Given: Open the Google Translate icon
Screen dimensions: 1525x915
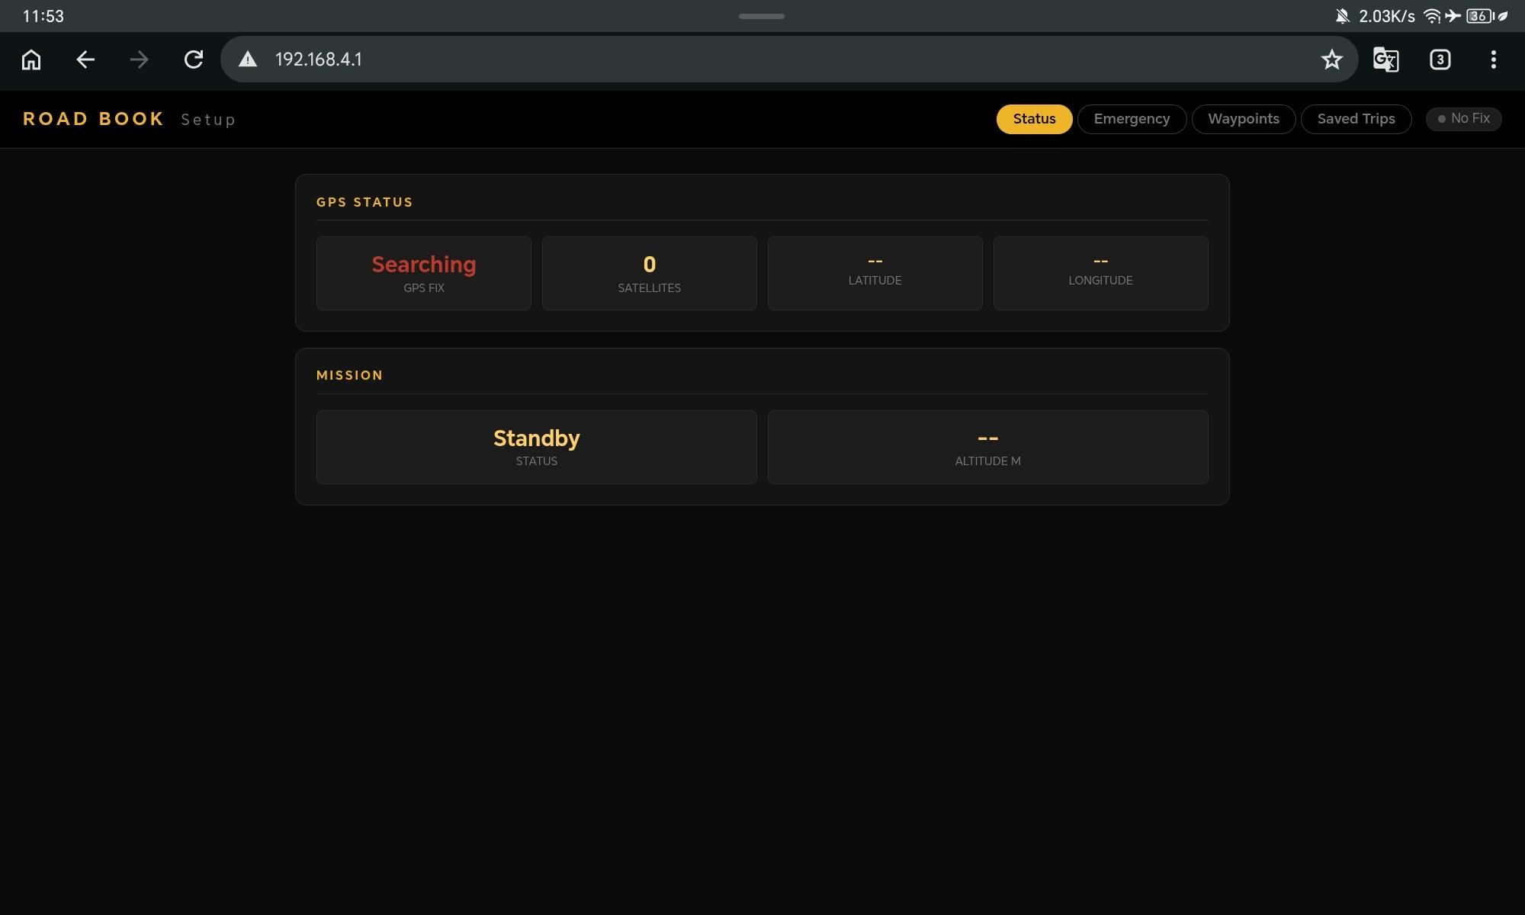Looking at the screenshot, I should [x=1385, y=59].
